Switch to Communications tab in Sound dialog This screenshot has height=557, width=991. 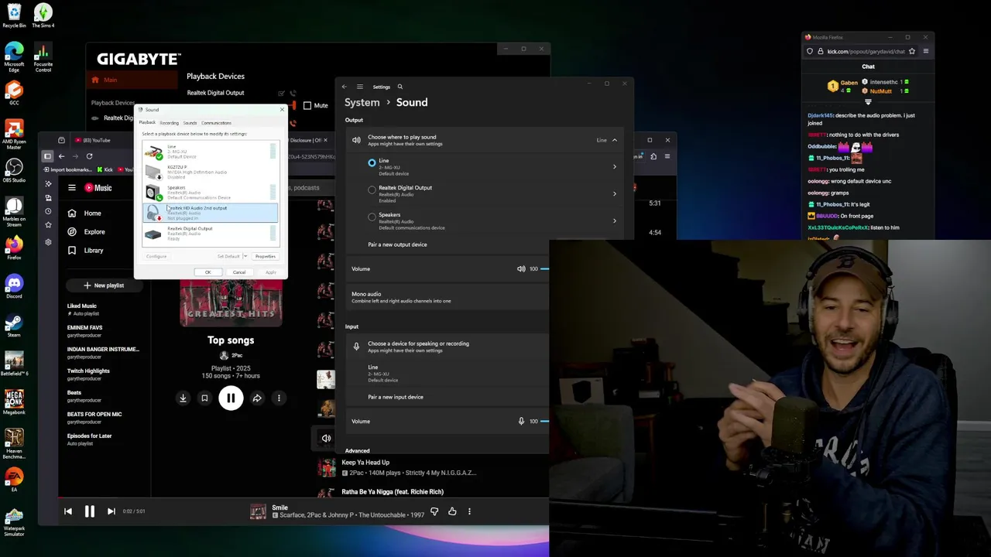[216, 123]
